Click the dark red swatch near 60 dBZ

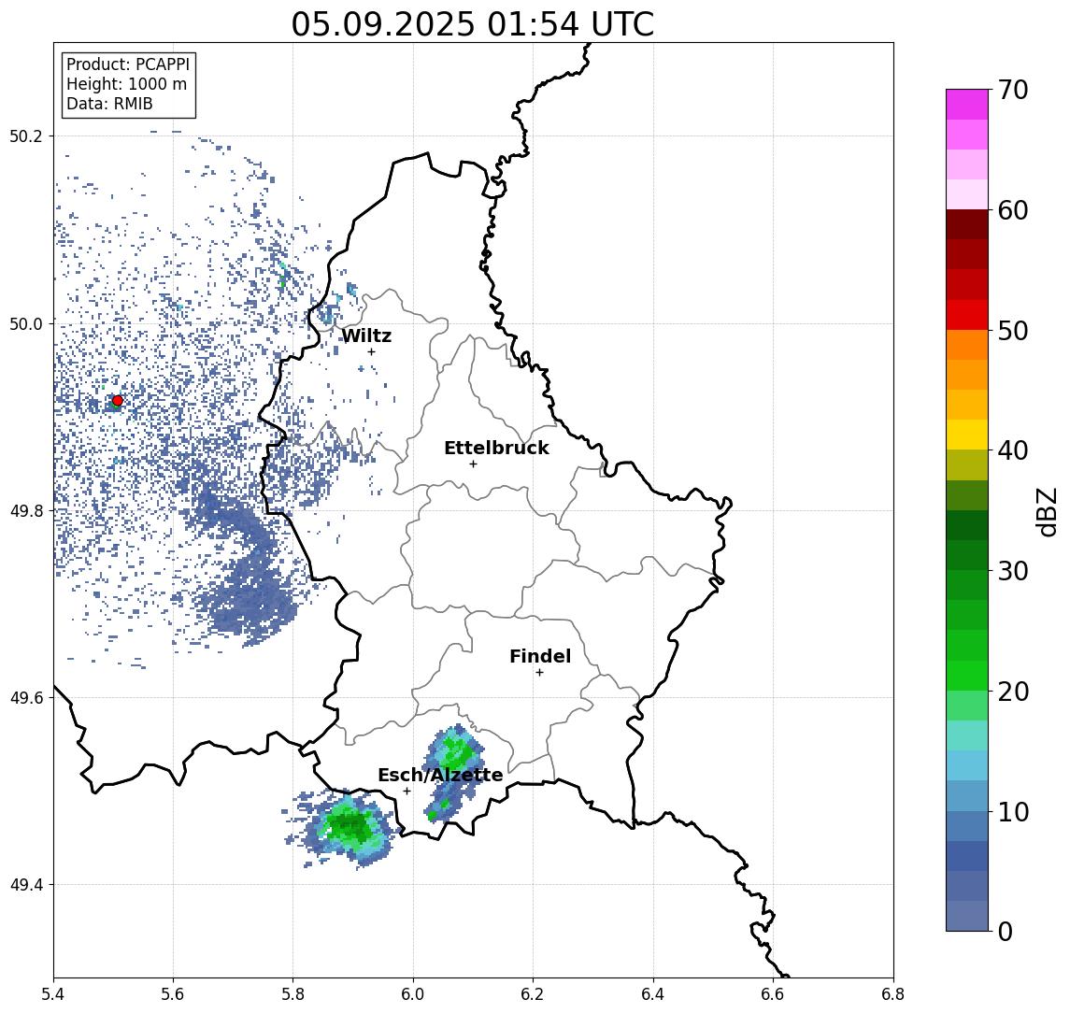click(967, 224)
